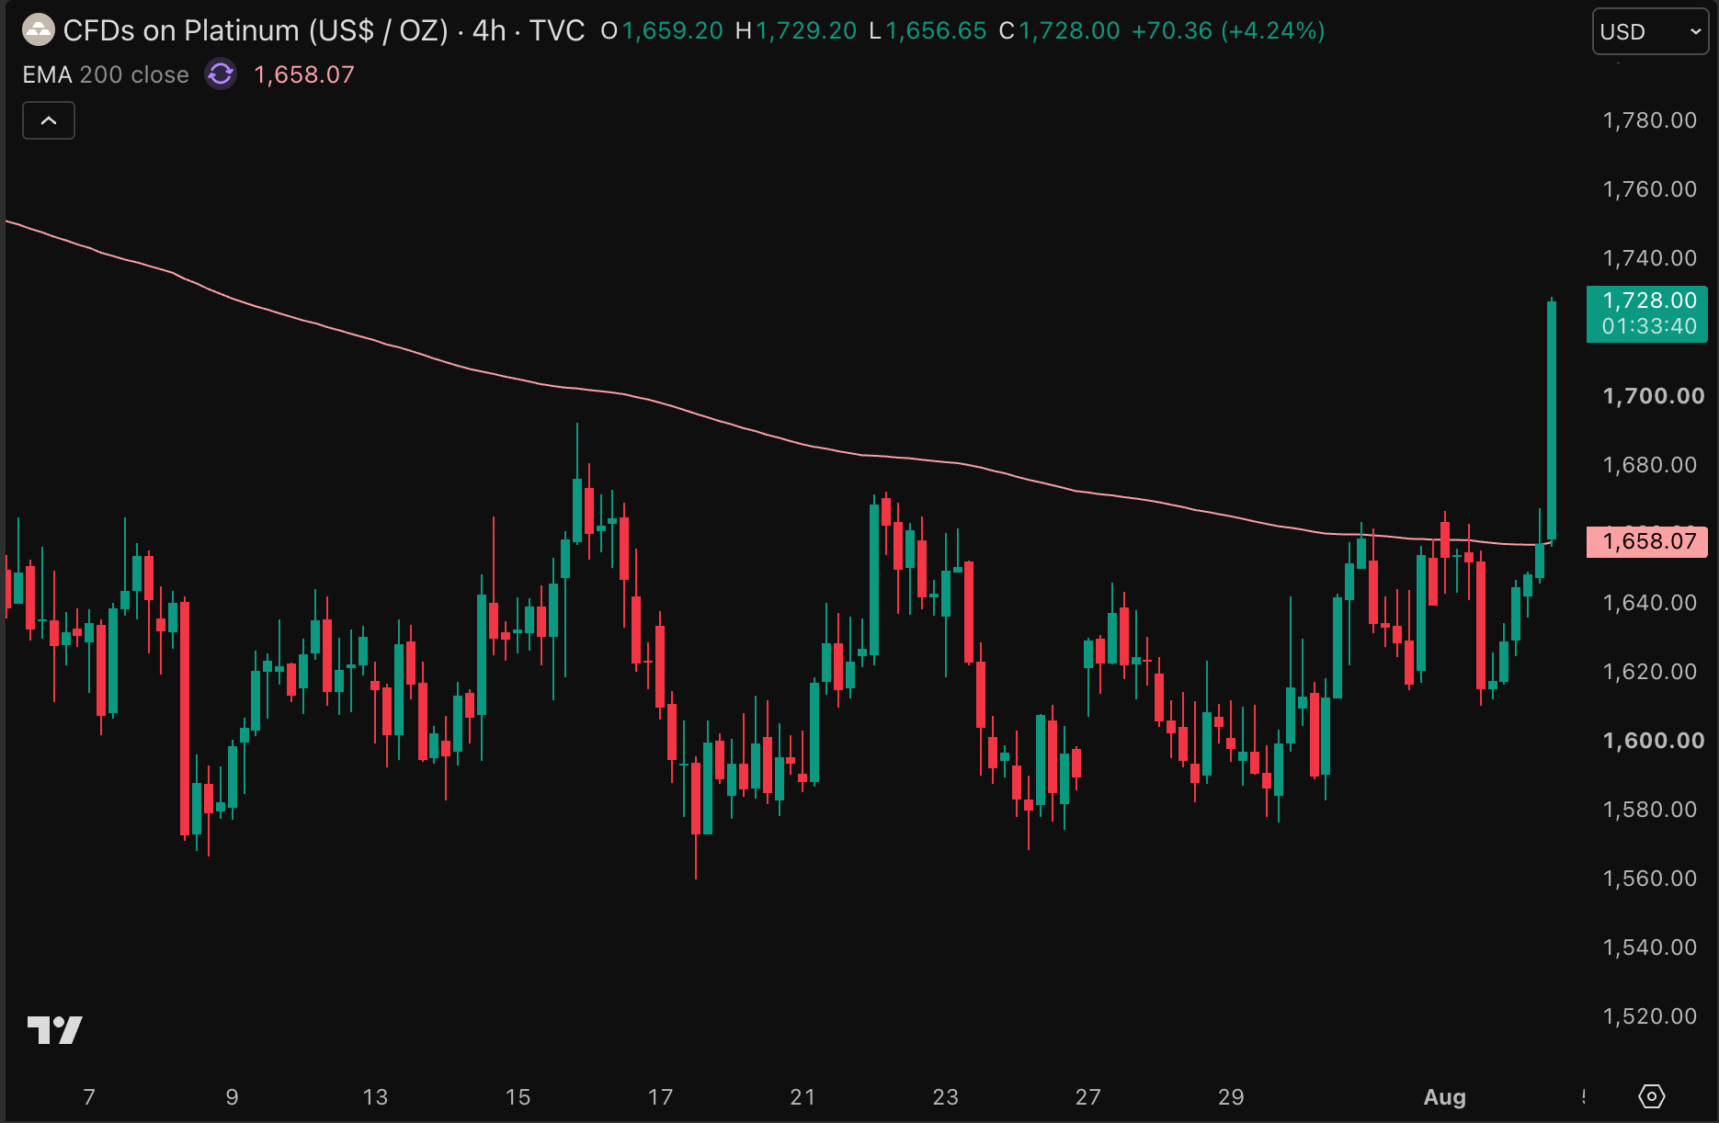
Task: Click the 4h interval label
Action: pos(489,30)
